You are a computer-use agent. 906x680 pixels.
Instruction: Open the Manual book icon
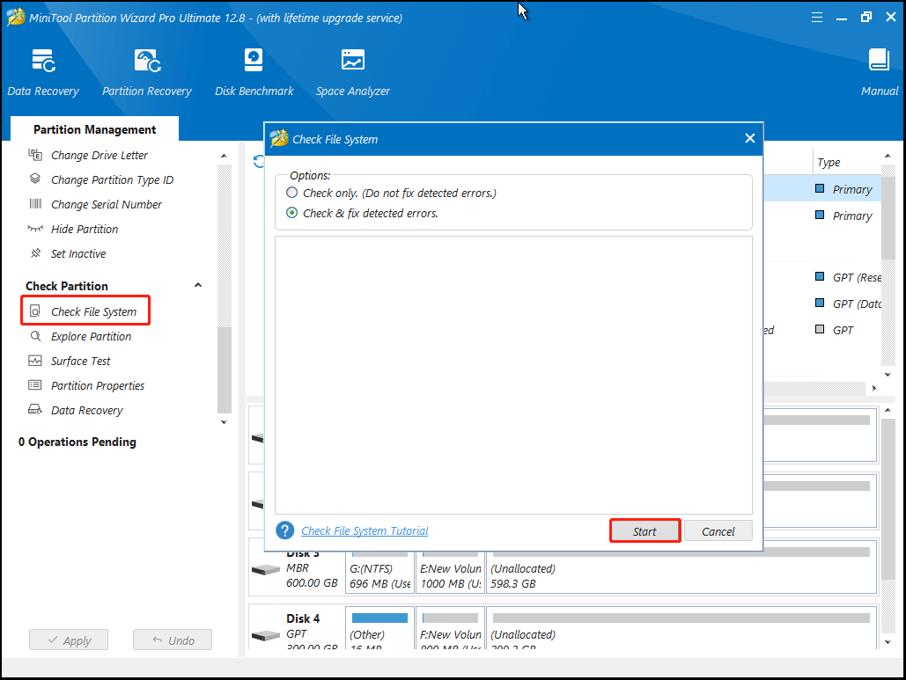879,62
